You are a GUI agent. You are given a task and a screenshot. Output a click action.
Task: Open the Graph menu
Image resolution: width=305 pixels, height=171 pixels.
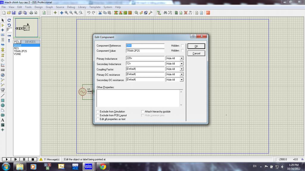pyautogui.click(x=49, y=7)
